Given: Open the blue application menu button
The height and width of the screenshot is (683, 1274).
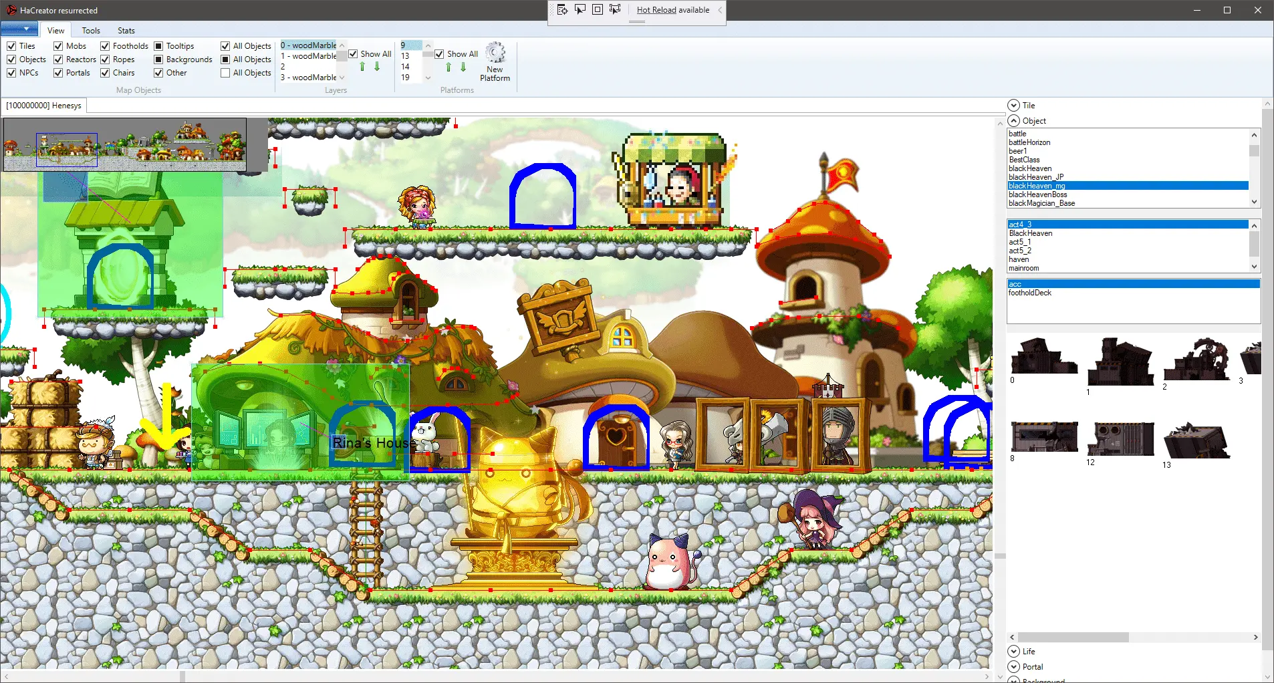Looking at the screenshot, I should 19,29.
